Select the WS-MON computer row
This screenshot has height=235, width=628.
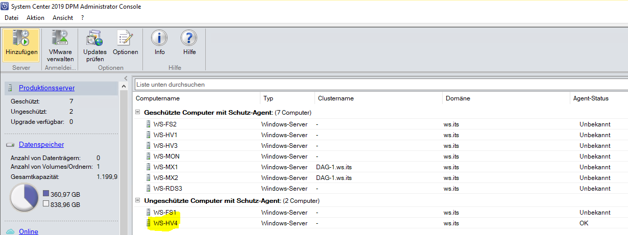[x=380, y=156]
